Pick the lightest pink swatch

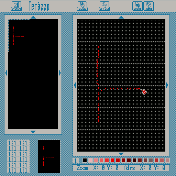90,161
